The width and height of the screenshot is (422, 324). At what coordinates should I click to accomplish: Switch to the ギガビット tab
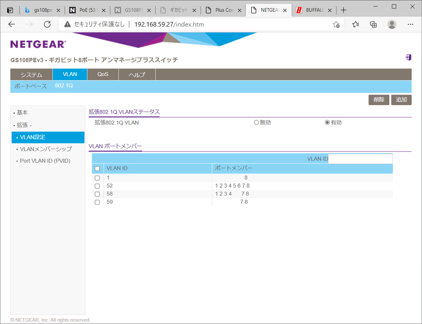tap(179, 10)
